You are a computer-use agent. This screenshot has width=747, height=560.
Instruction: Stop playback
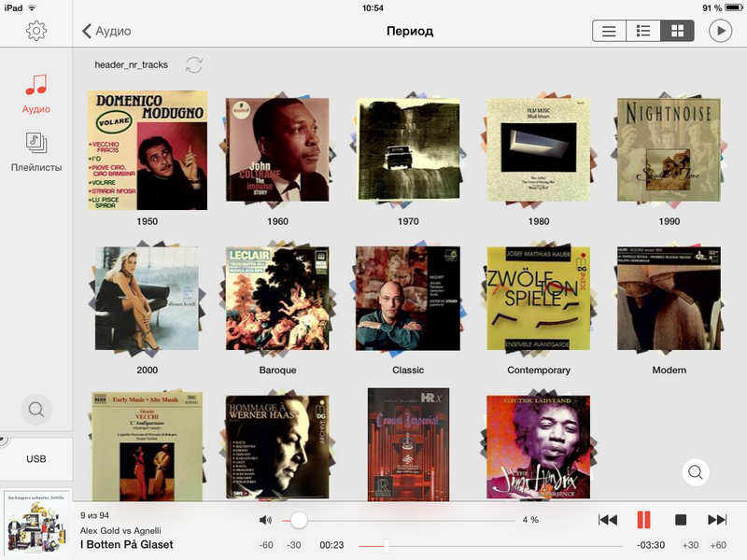point(681,520)
